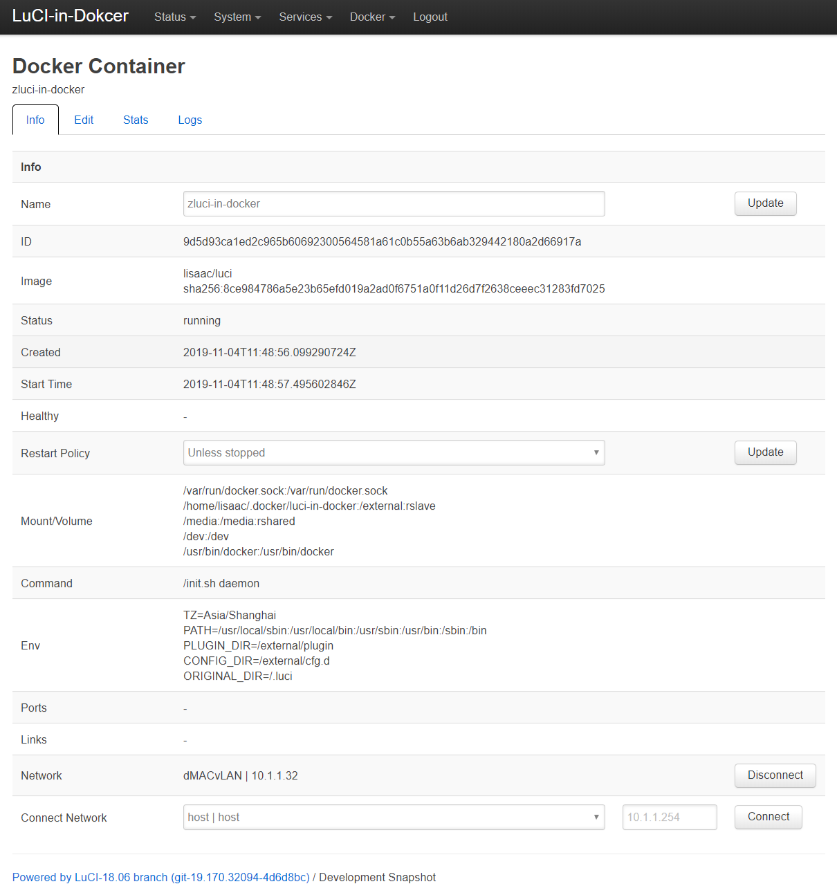
Task: Go to LuCI-in-Dokcer home brand
Action: tap(71, 16)
